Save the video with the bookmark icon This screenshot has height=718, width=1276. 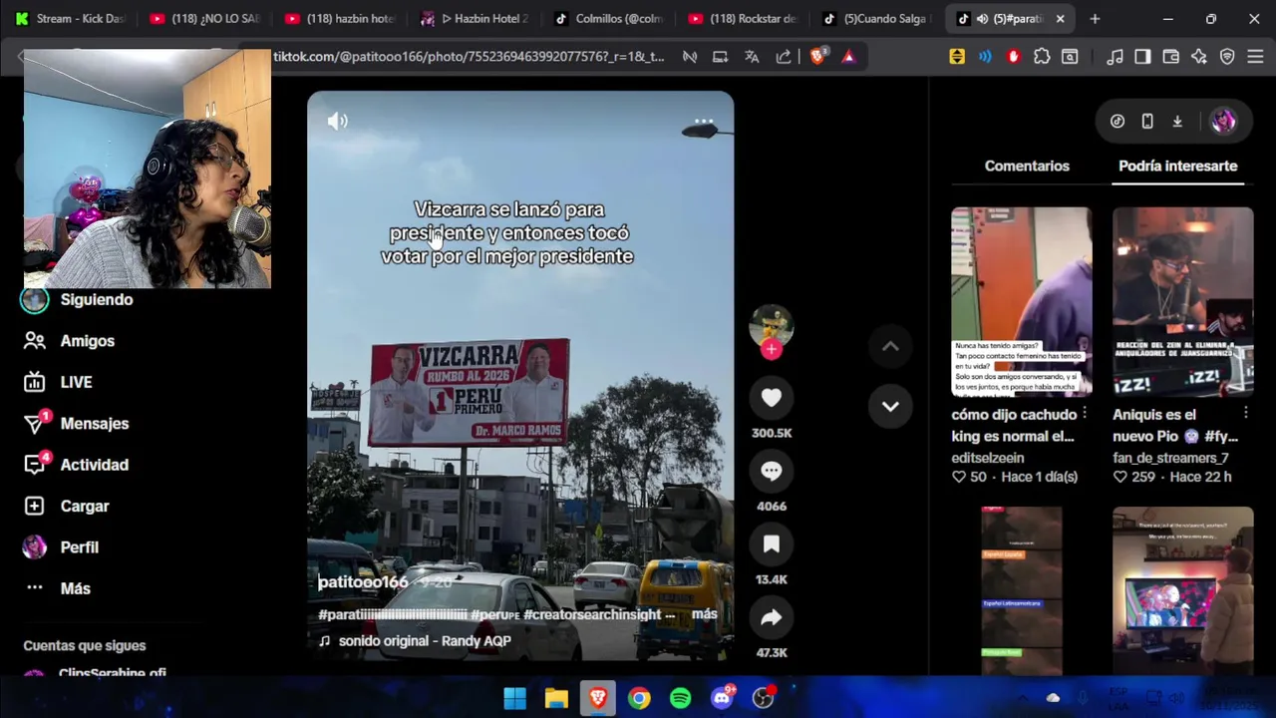point(772,544)
